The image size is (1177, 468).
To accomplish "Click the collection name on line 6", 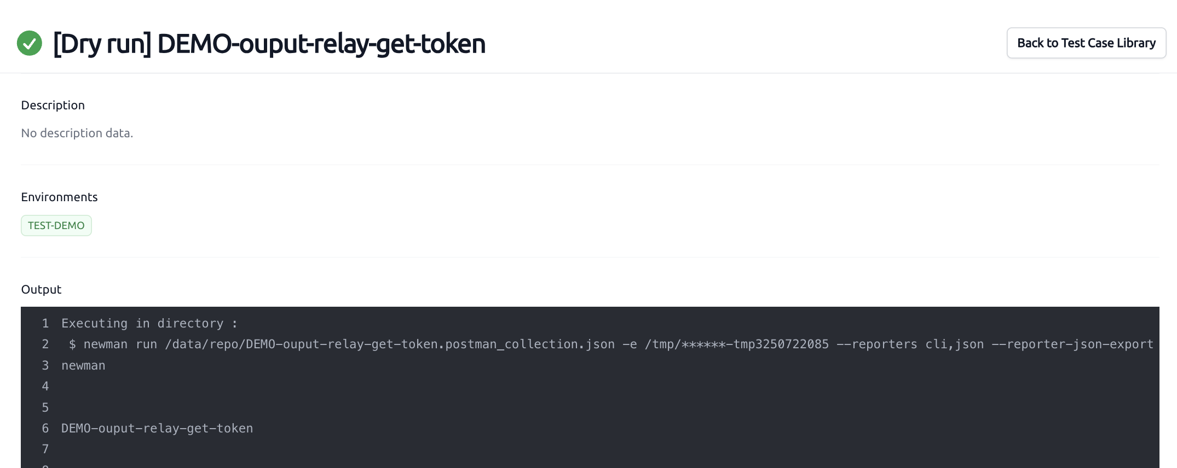I will tap(157, 428).
